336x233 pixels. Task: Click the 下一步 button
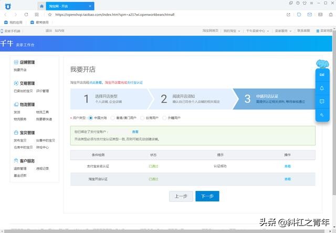point(207,196)
